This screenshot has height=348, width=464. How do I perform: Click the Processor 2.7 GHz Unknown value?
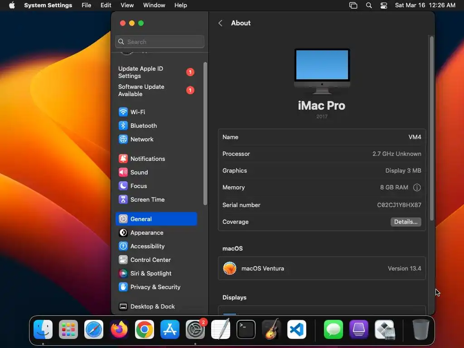coord(396,154)
